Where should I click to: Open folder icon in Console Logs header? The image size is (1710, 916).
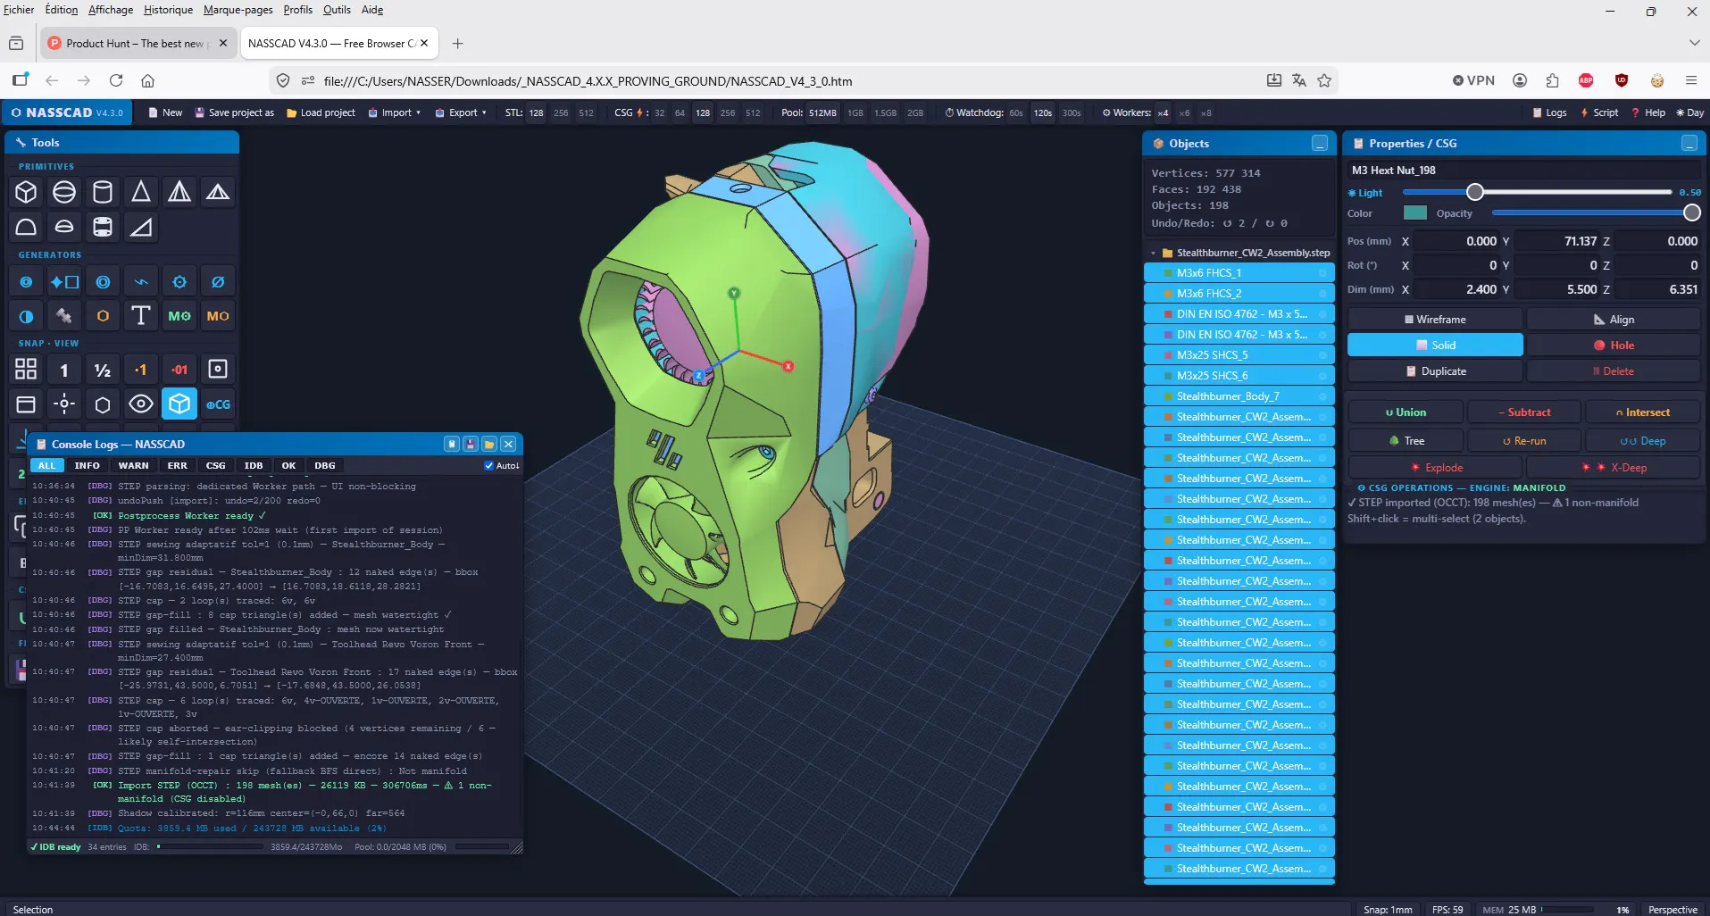pyautogui.click(x=489, y=444)
